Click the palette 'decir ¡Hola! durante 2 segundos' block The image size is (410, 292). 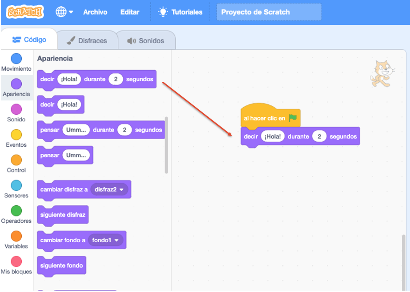coord(97,80)
